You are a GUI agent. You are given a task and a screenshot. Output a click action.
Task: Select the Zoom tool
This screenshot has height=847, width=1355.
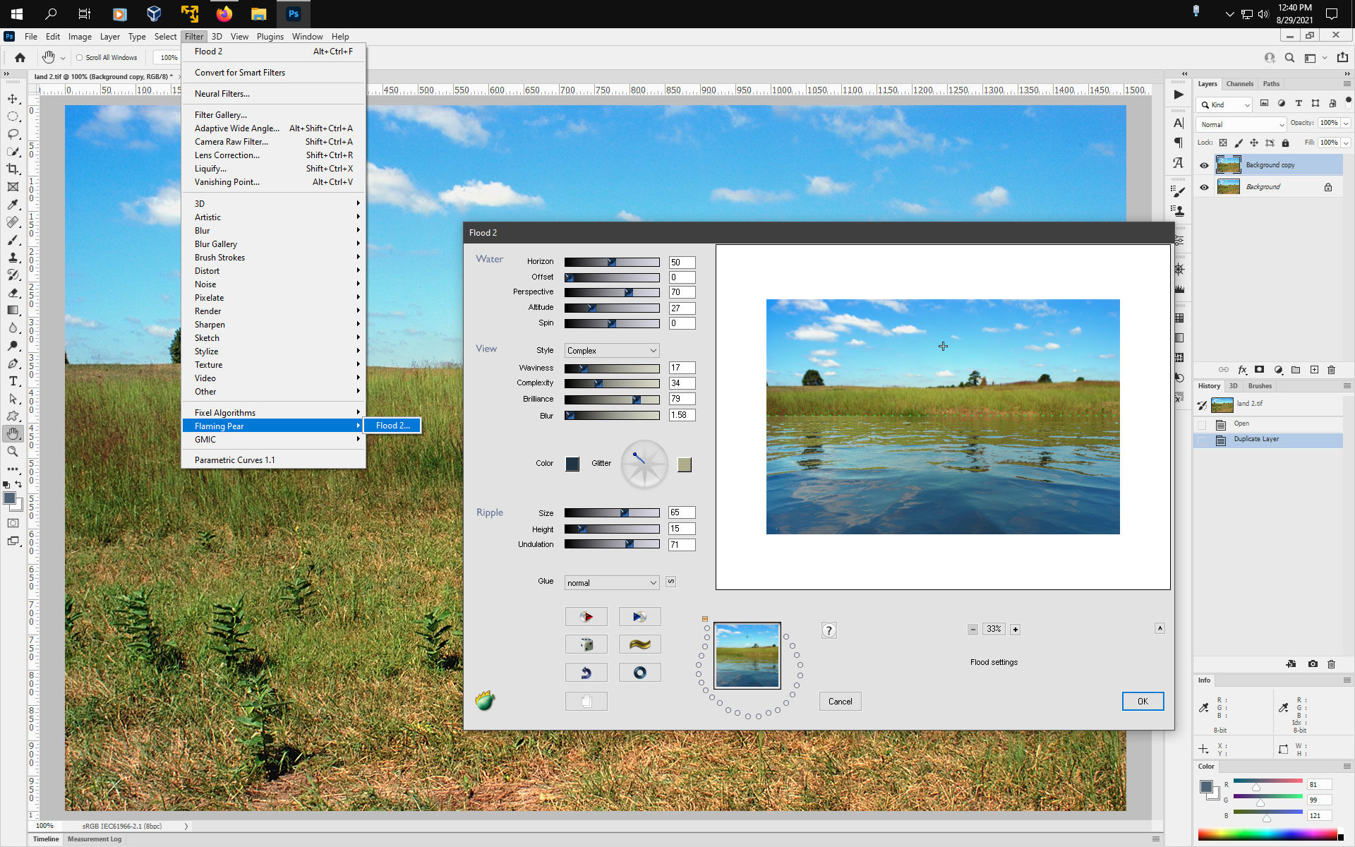[x=13, y=452]
